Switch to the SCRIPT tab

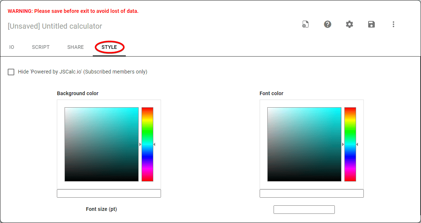(x=40, y=47)
